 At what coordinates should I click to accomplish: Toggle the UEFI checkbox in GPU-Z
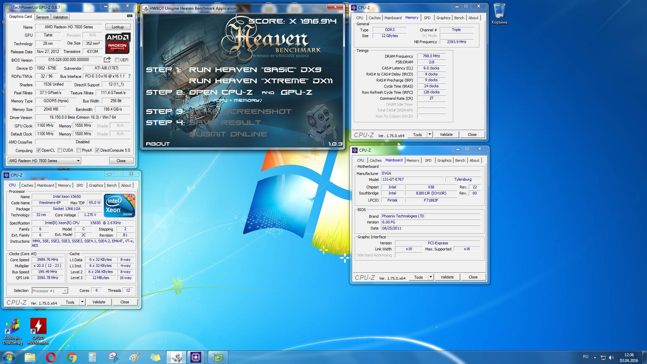(x=117, y=60)
